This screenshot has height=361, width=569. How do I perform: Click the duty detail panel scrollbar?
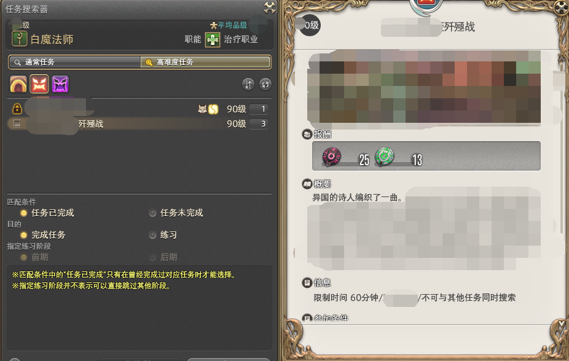pos(562,152)
